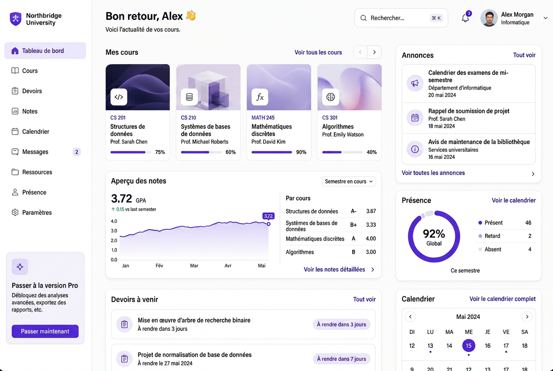
Task: Click Tout voir in the Annonces panel
Action: coord(524,55)
